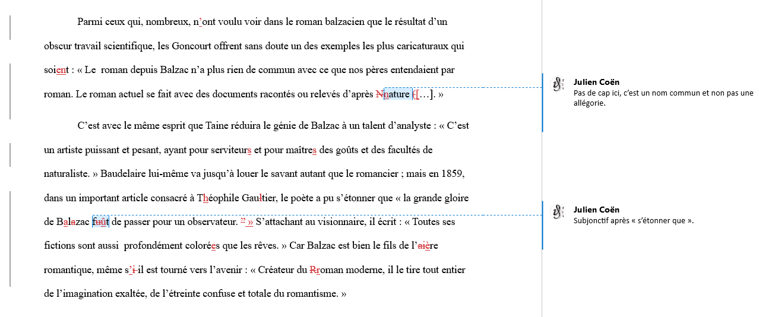This screenshot has width=759, height=317.
Task: Click the corrected word 'colorées'
Action: tap(203, 246)
